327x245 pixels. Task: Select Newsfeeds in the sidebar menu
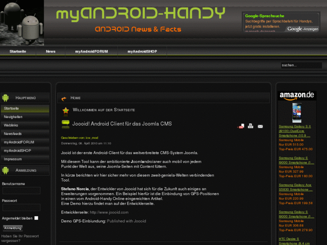coord(25,134)
